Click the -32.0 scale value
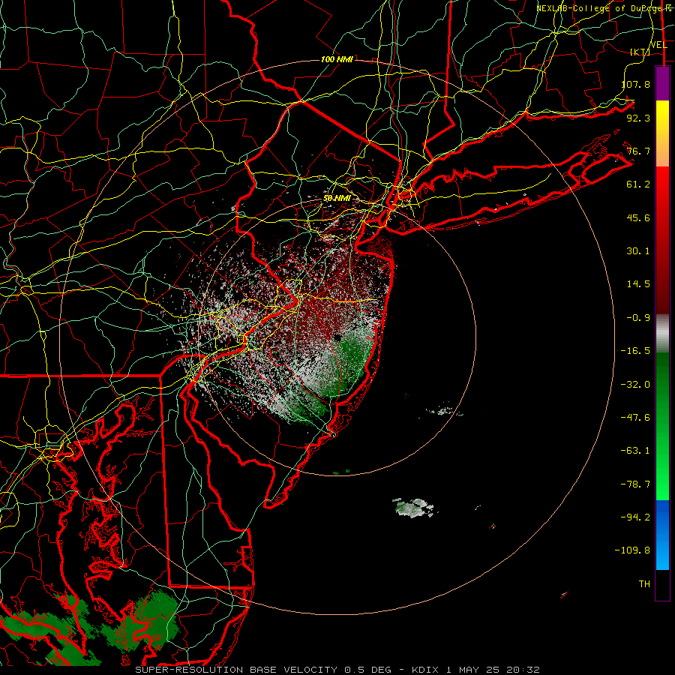This screenshot has height=675, width=675. click(x=635, y=384)
